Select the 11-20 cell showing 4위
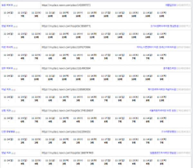This screenshot has height=168, width=193. (64, 56)
